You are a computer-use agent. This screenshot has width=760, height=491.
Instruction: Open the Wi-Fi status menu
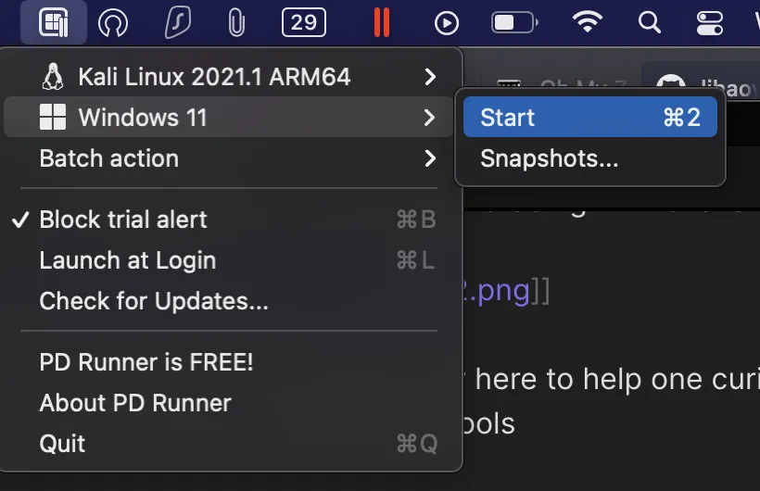[x=587, y=22]
